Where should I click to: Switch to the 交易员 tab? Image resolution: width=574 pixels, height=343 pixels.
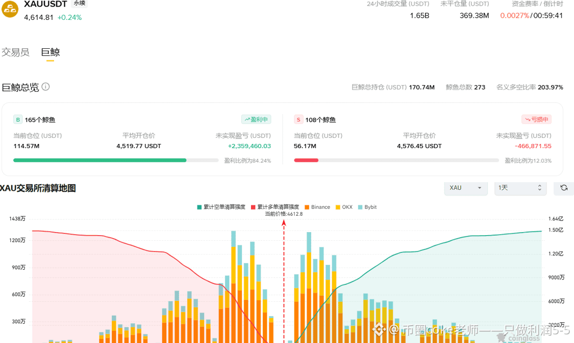click(x=15, y=52)
